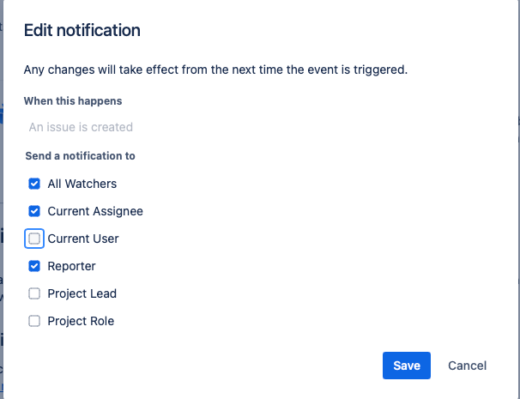Uncheck the All Watchers checkbox
The height and width of the screenshot is (399, 520).
[x=34, y=184]
